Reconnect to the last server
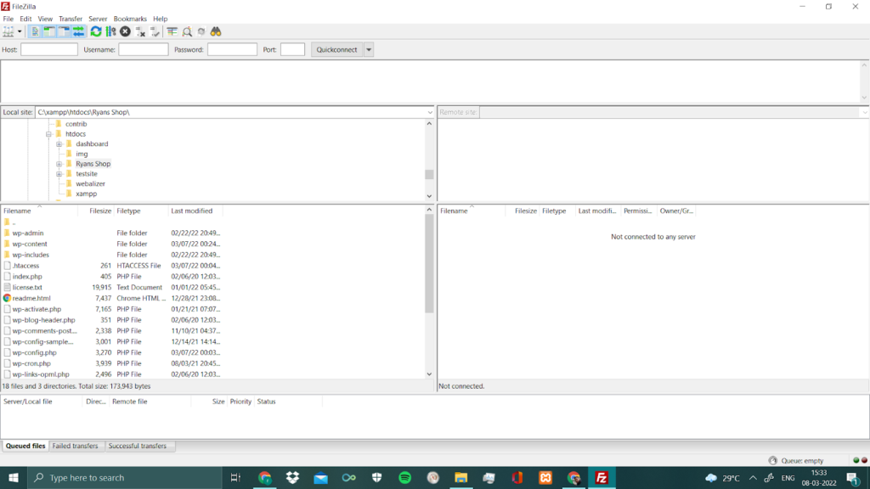The image size is (870, 489). click(155, 31)
